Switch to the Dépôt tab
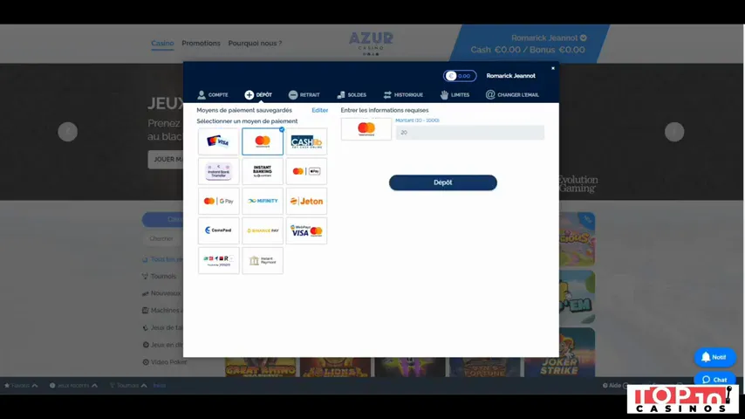Image resolution: width=745 pixels, height=419 pixels. click(258, 94)
